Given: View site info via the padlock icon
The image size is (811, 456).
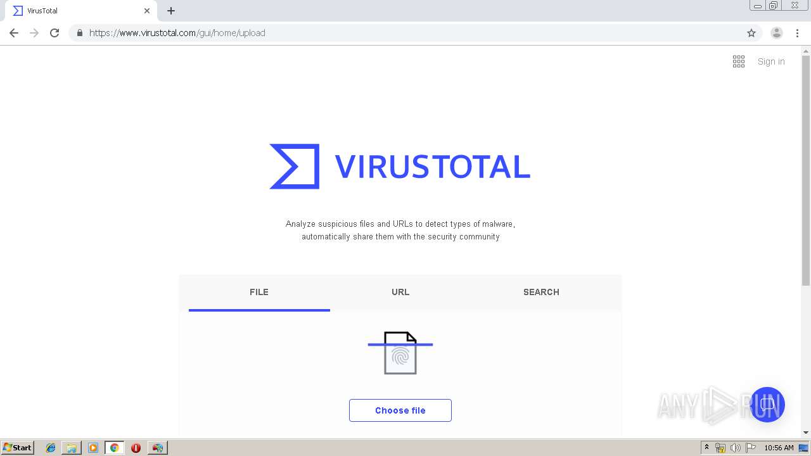Looking at the screenshot, I should (x=79, y=33).
